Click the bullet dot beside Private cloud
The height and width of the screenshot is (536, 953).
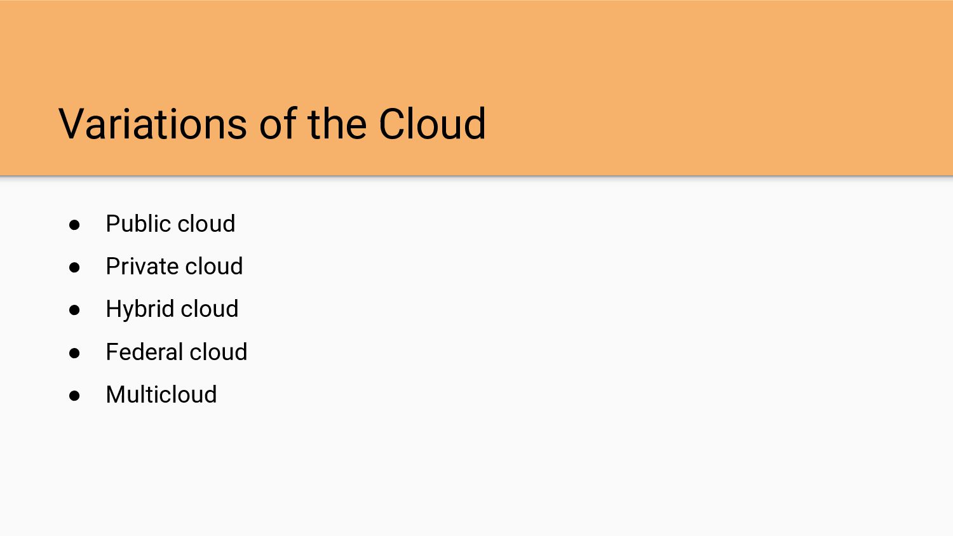coord(74,267)
